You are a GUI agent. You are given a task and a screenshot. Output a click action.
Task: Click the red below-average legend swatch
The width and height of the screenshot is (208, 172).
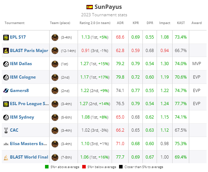[84, 167]
